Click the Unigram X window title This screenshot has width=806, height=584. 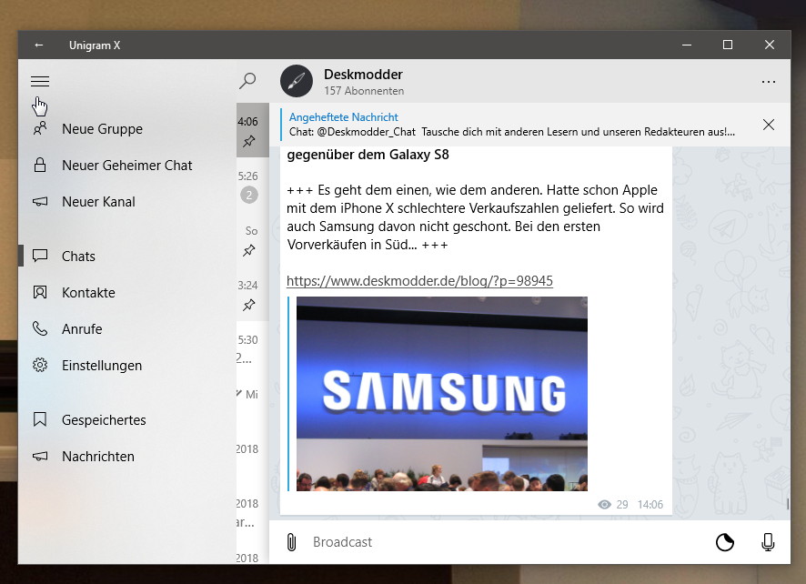[95, 45]
